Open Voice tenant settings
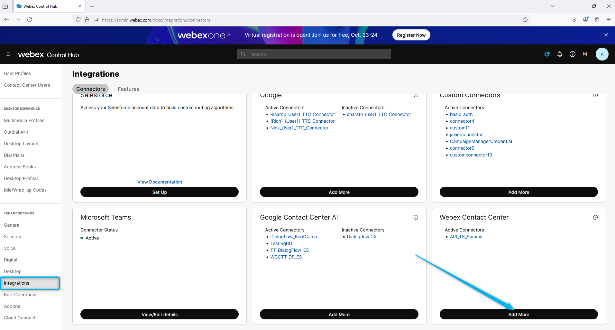 coord(10,248)
